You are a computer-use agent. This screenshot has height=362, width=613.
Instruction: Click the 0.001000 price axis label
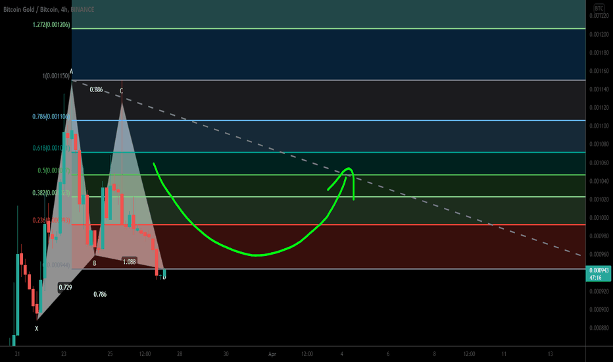(599, 218)
